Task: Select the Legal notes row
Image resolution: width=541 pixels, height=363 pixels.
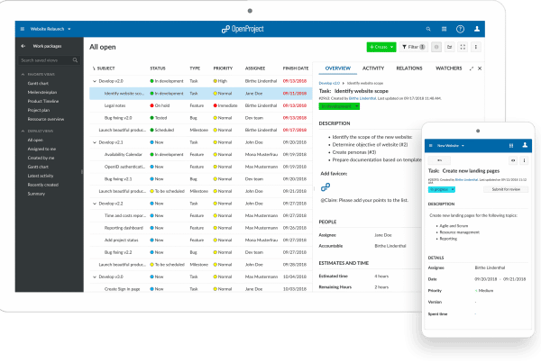Action: (201, 105)
